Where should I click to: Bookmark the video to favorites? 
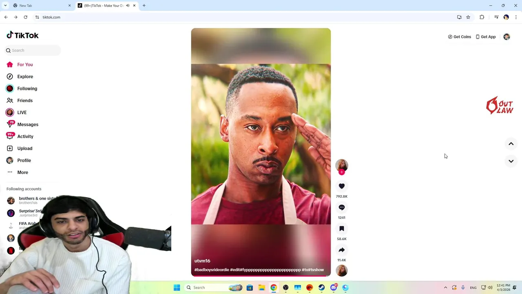pos(342,229)
